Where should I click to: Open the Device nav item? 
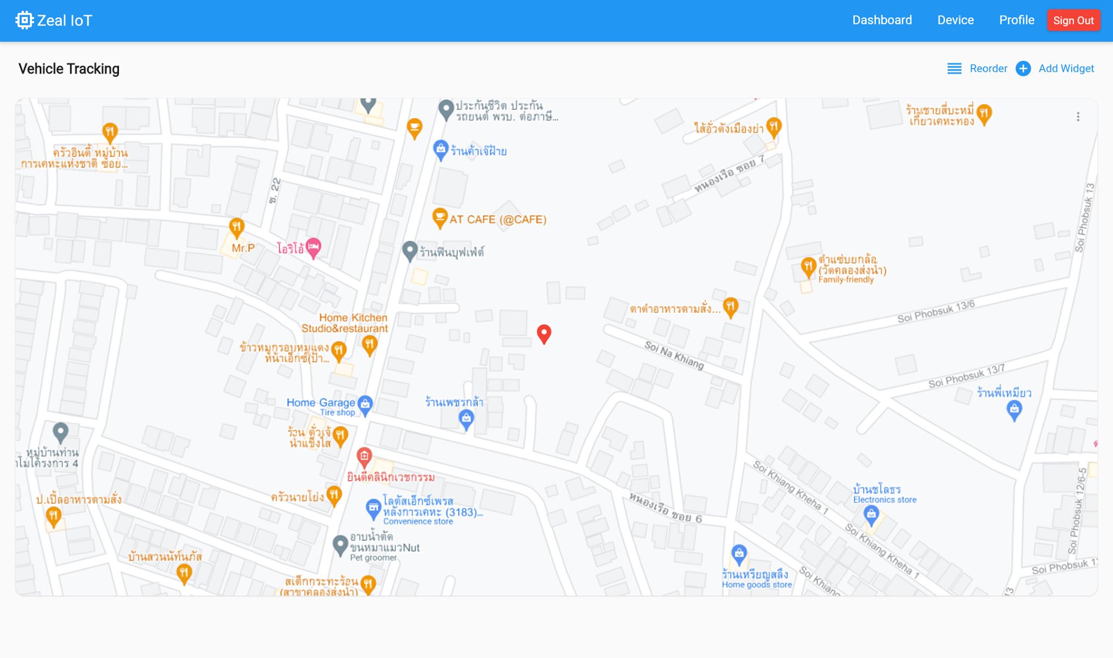[955, 20]
